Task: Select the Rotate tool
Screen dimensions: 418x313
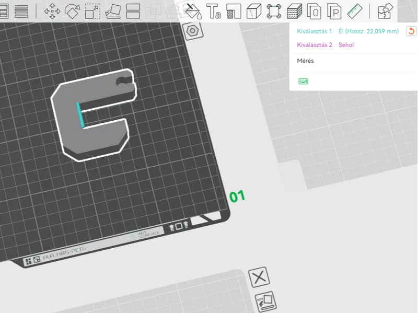Action: (x=72, y=11)
